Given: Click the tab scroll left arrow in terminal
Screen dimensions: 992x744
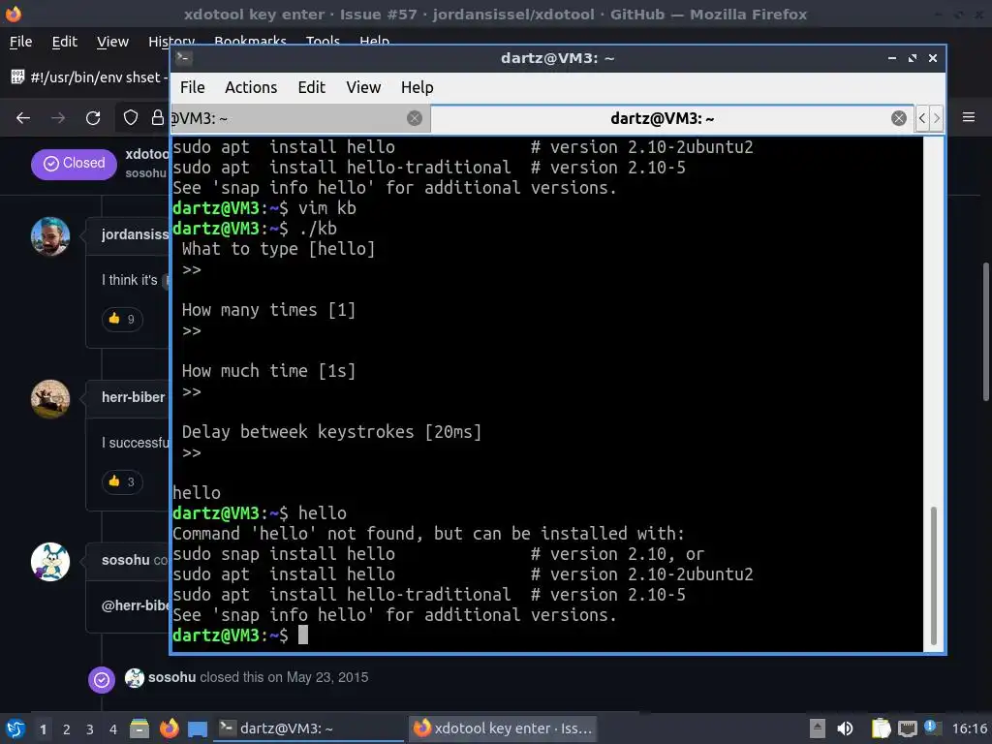Looking at the screenshot, I should tap(922, 118).
